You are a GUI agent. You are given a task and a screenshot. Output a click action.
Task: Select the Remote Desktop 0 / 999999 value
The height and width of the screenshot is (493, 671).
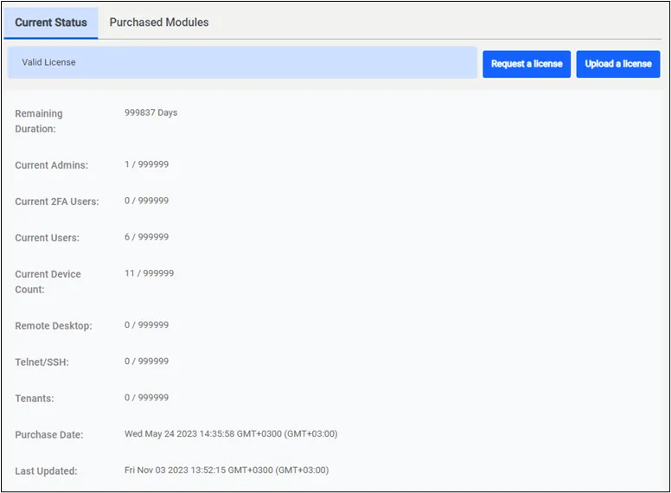click(x=147, y=325)
